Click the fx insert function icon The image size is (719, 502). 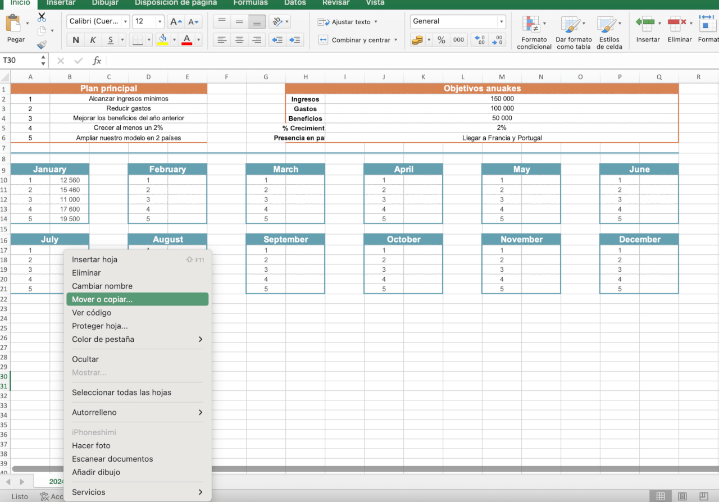tap(97, 61)
